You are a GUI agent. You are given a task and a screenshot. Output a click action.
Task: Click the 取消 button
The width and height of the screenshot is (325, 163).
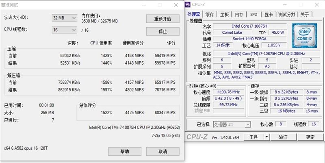click(163, 151)
